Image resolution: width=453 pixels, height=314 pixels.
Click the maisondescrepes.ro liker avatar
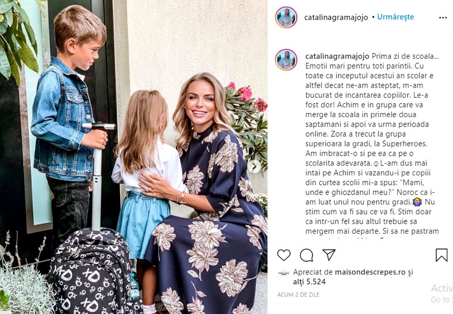tap(284, 273)
